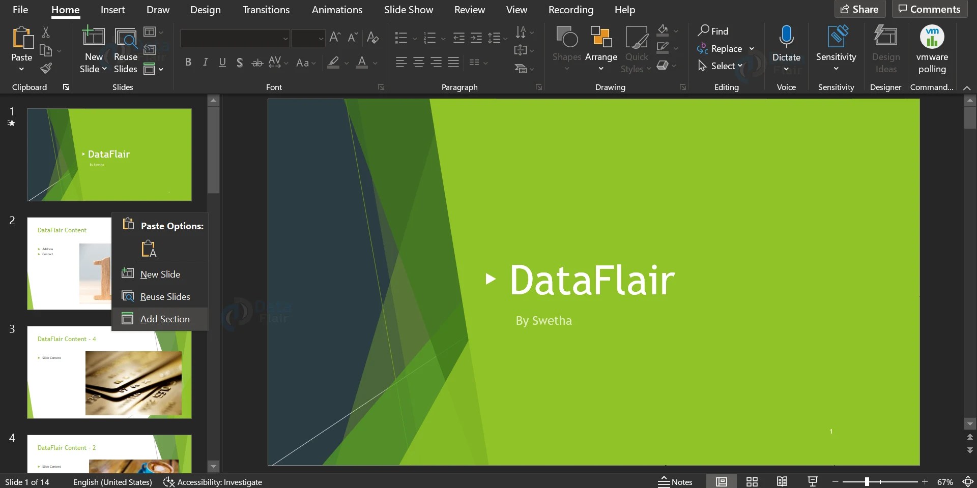Click the Copy icon in Clipboard group
The height and width of the screenshot is (488, 977).
click(46, 50)
